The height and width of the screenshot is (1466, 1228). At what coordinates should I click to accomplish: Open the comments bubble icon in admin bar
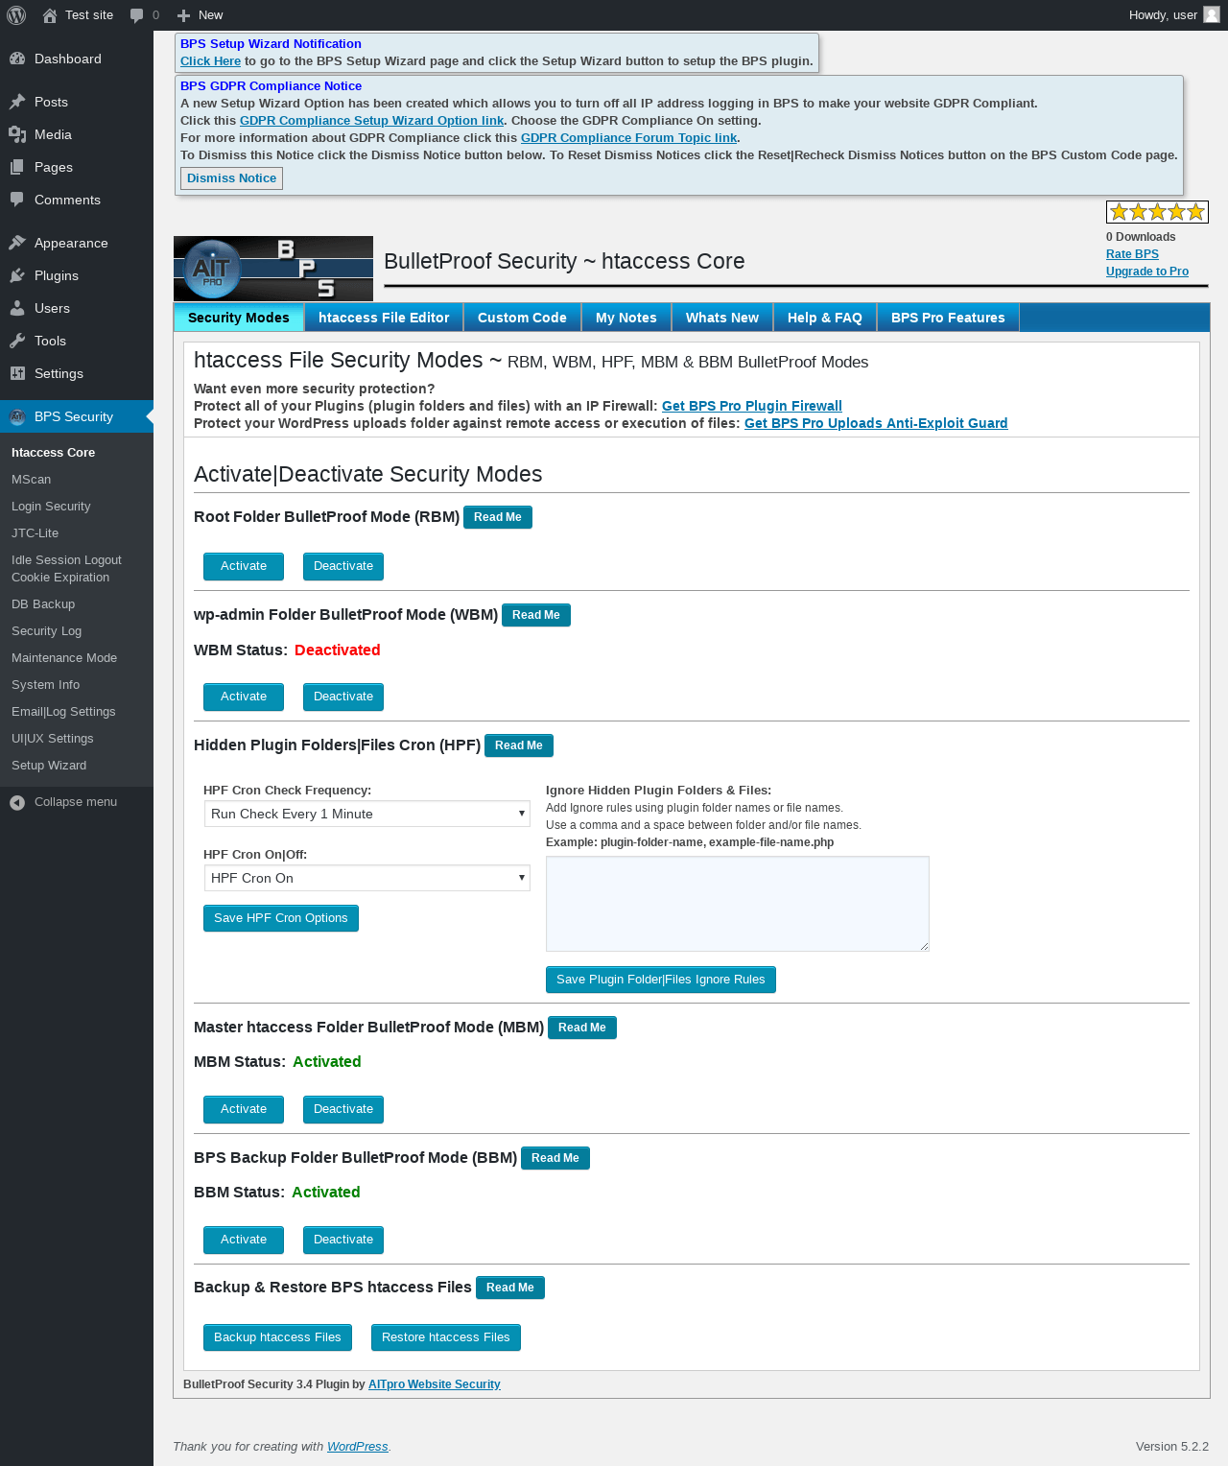(x=137, y=15)
